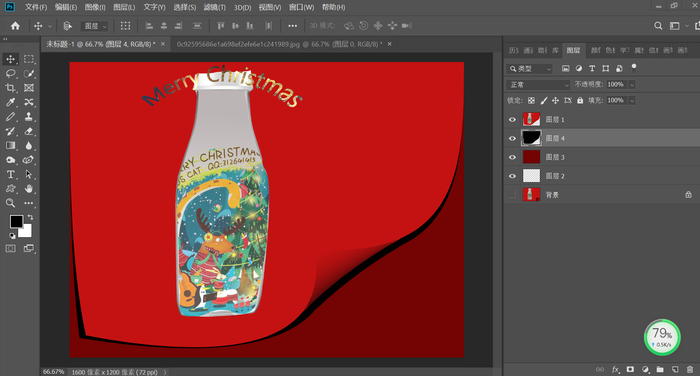Open 文件(F) menu
Image resolution: width=700 pixels, height=376 pixels.
[x=36, y=7]
